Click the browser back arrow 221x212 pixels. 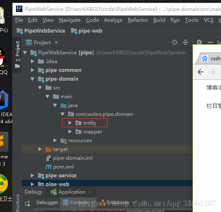[201, 72]
